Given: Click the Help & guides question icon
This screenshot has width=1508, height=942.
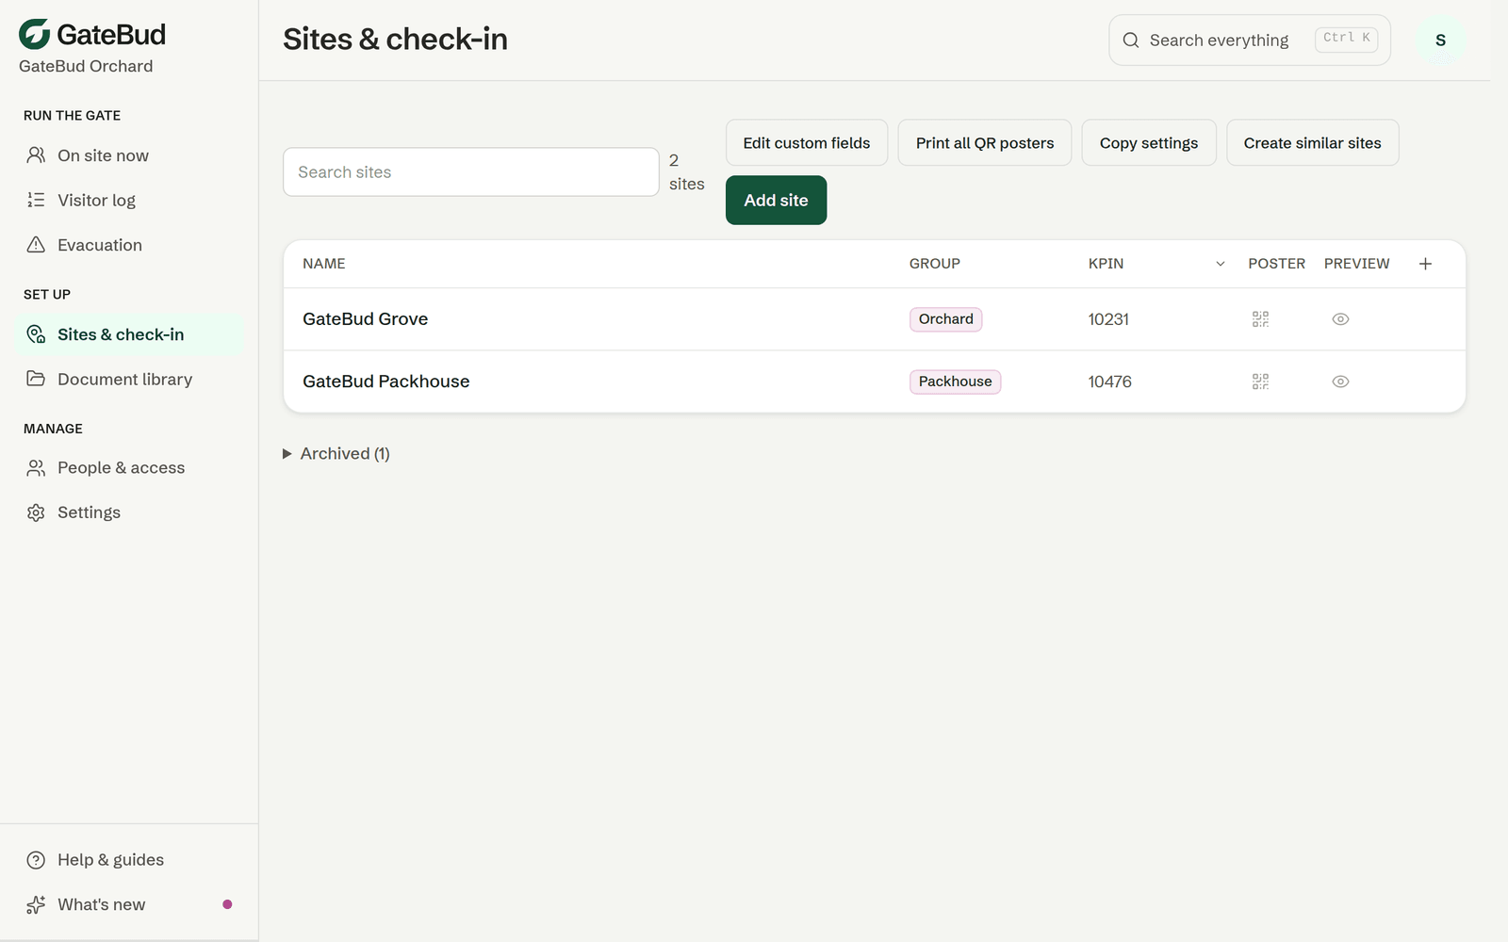Looking at the screenshot, I should 36,860.
